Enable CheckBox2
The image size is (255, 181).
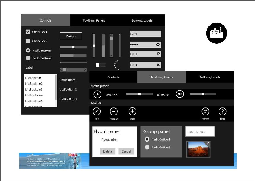(28, 41)
